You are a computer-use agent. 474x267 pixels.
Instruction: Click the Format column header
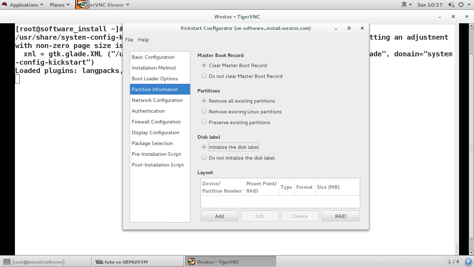tap(305, 187)
